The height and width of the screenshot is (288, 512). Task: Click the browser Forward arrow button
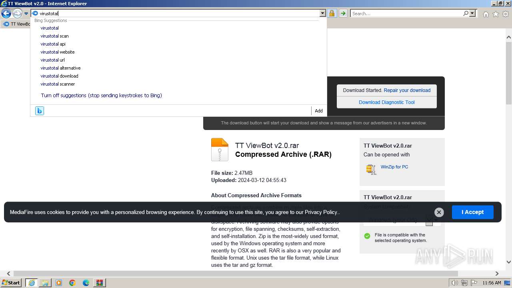coord(17,14)
